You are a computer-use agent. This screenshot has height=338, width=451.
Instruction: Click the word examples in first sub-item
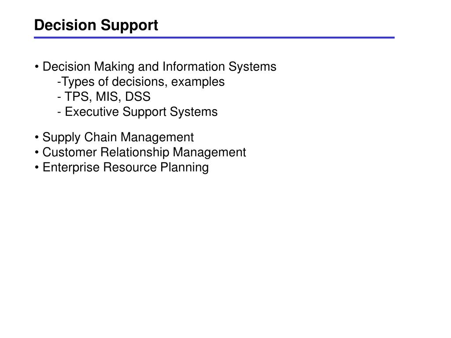pyautogui.click(x=198, y=82)
